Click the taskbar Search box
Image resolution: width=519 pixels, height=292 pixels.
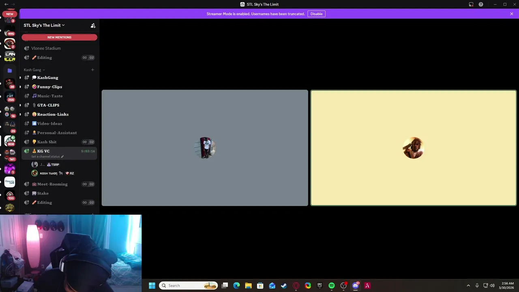coord(188,286)
